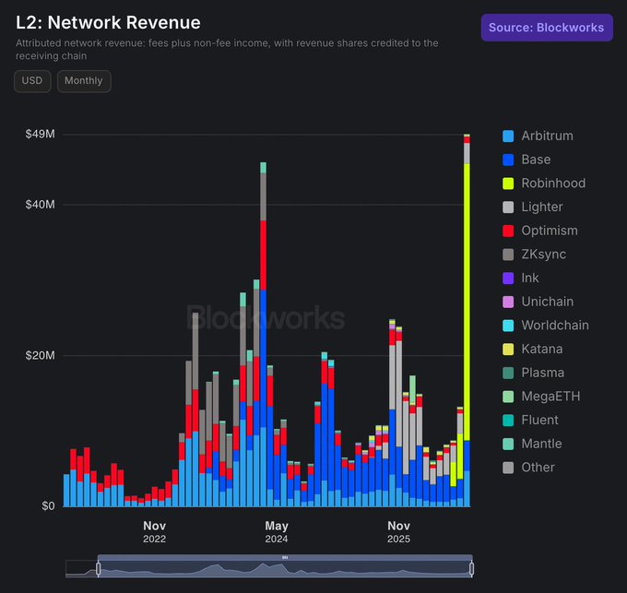The width and height of the screenshot is (627, 593).
Task: Click the $20M y-axis label
Action: (x=40, y=355)
